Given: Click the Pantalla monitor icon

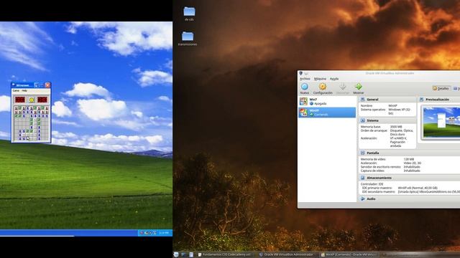Looking at the screenshot, I should tap(362, 153).
